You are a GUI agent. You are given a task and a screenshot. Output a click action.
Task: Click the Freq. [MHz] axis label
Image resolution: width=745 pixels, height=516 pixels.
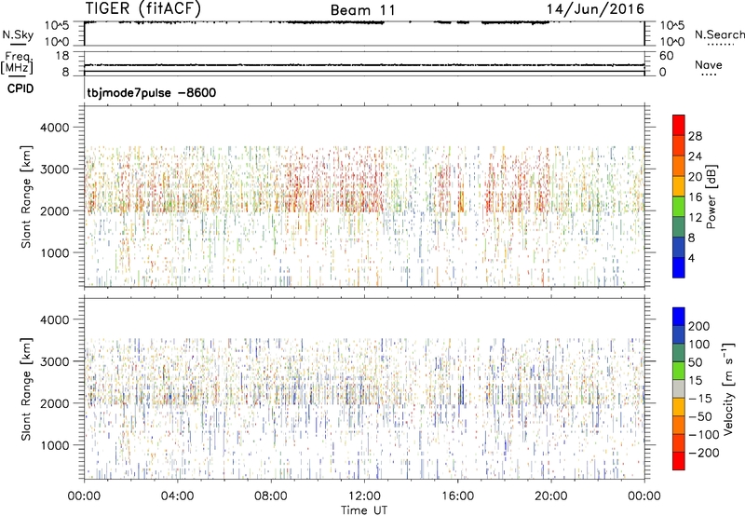(17, 62)
